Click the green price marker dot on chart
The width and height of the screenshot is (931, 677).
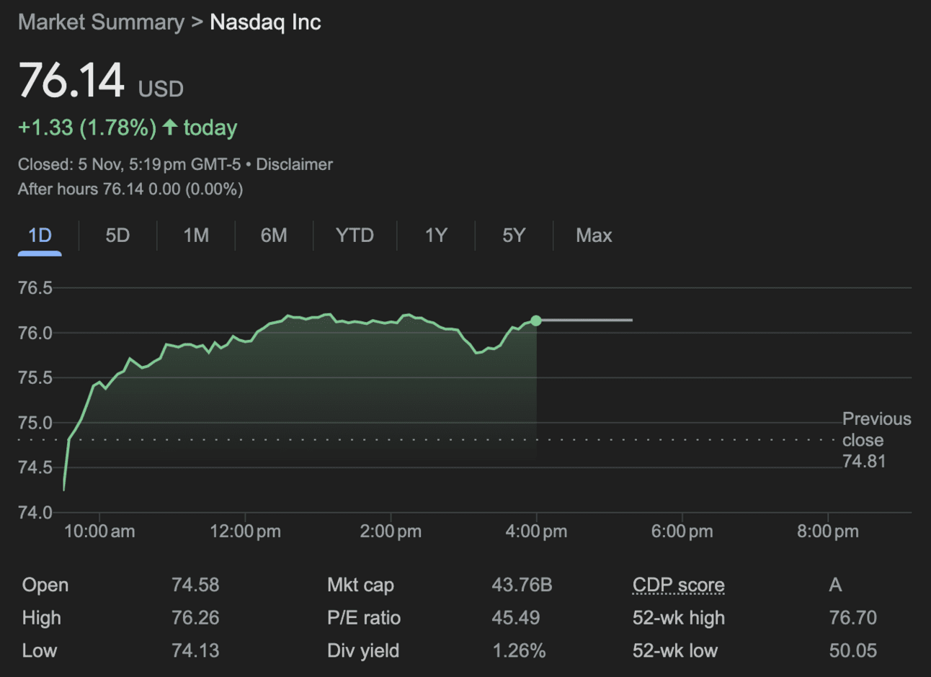(536, 320)
